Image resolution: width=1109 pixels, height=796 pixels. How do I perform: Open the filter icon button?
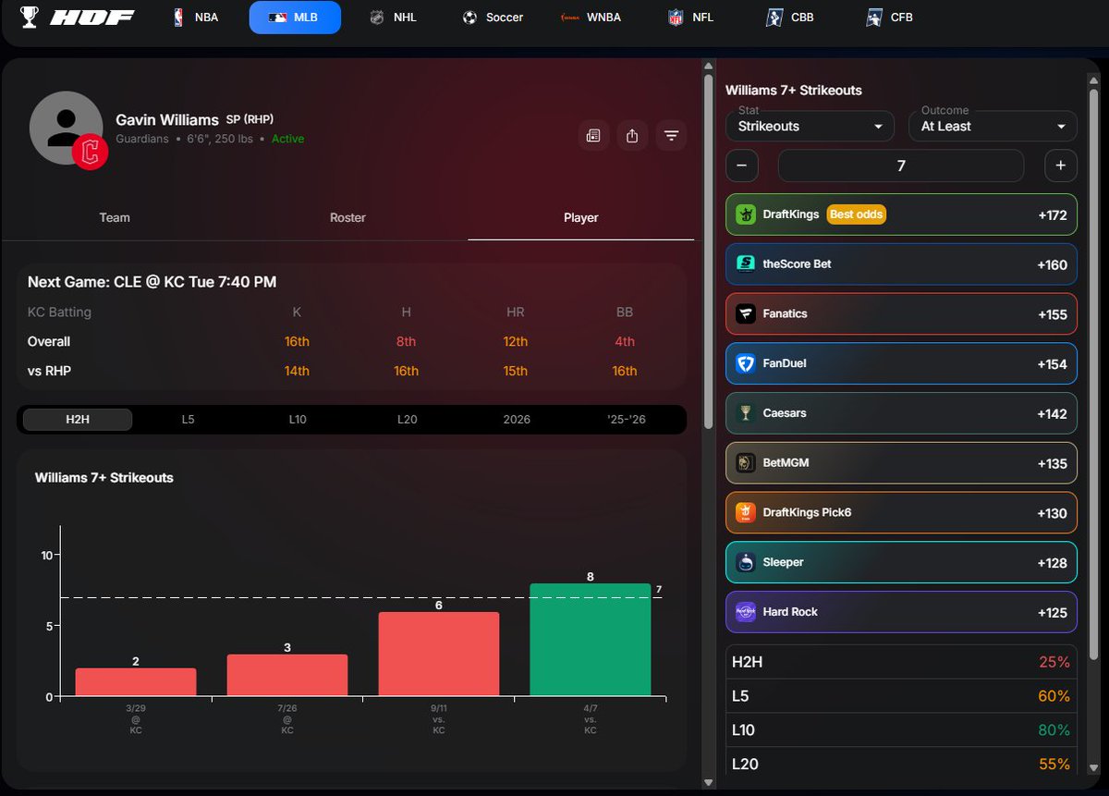click(x=671, y=136)
